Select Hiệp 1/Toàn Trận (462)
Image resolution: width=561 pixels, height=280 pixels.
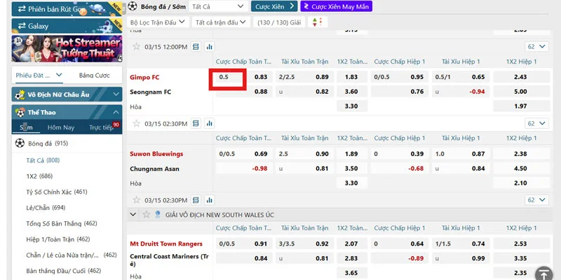pyautogui.click(x=58, y=239)
